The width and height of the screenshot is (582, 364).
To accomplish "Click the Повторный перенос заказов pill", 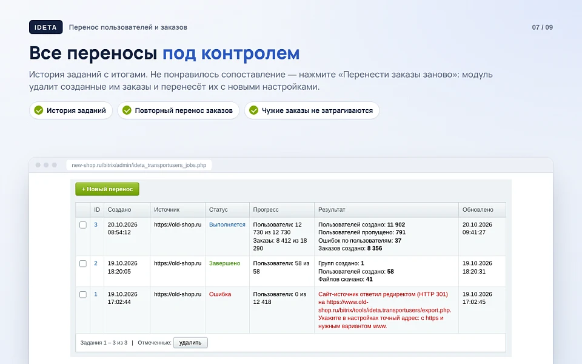I will tap(178, 110).
